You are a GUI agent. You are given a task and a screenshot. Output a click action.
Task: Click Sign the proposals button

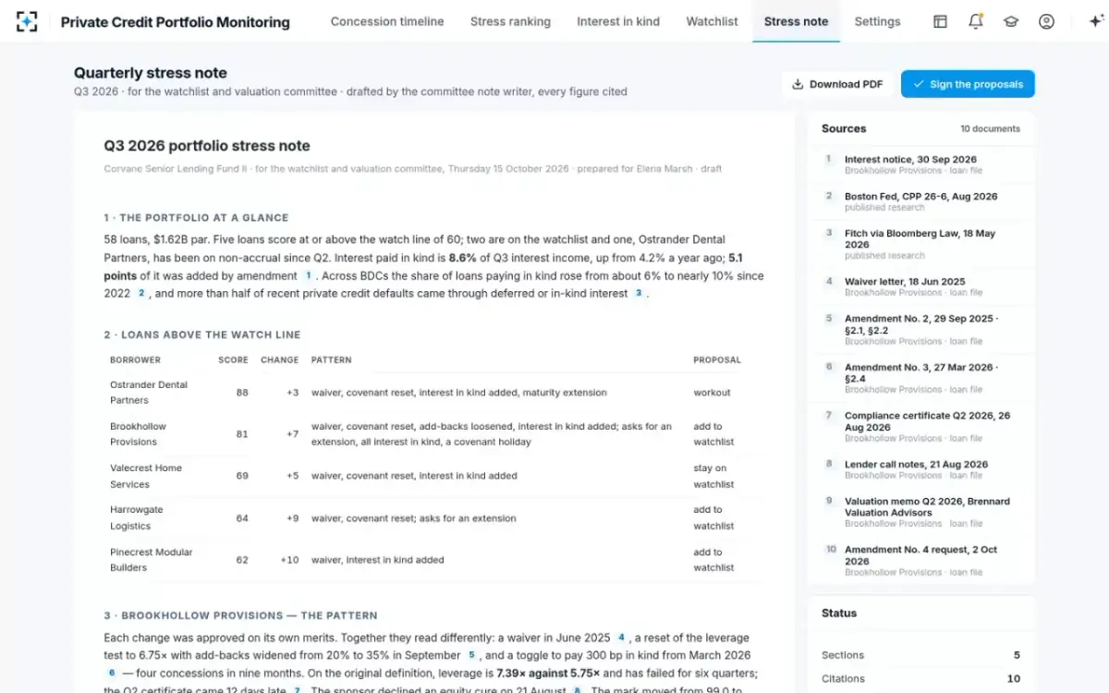pos(968,84)
